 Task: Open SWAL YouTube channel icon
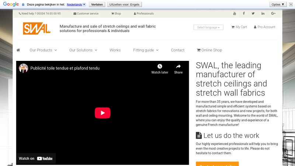(x=235, y=13)
